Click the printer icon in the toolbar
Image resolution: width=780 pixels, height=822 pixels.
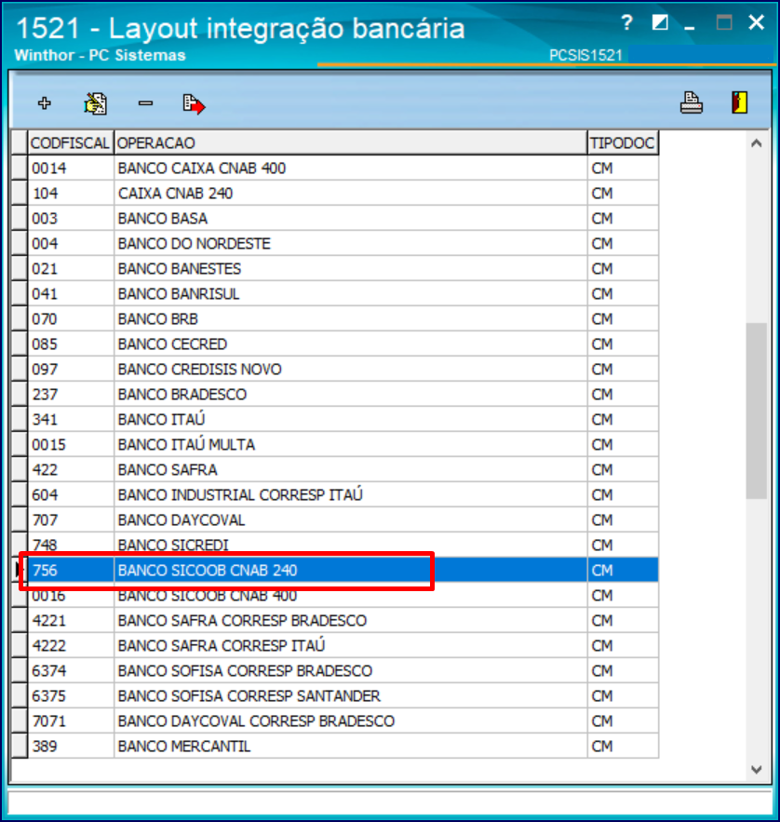[x=691, y=102]
